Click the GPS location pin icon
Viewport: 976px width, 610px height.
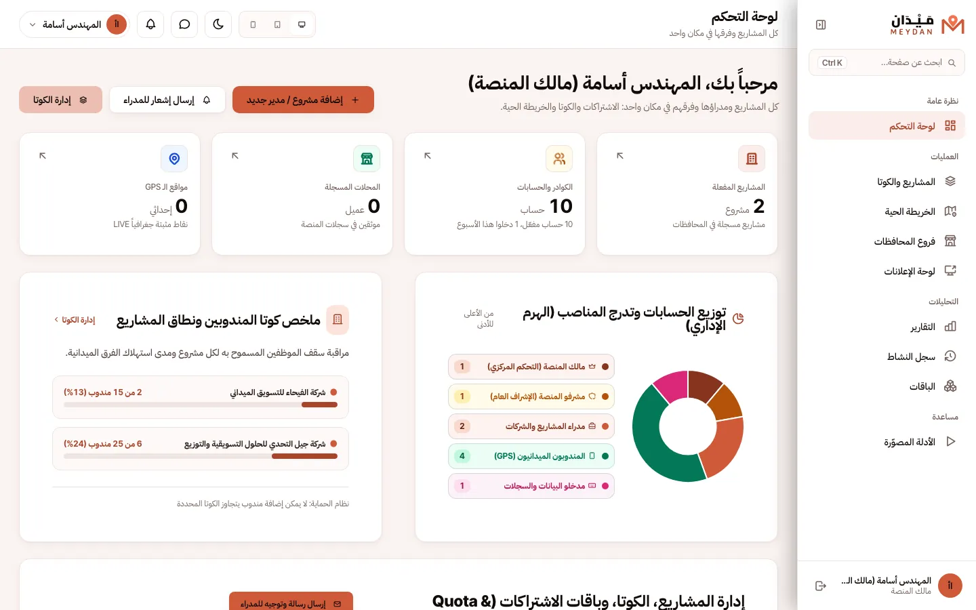(174, 159)
